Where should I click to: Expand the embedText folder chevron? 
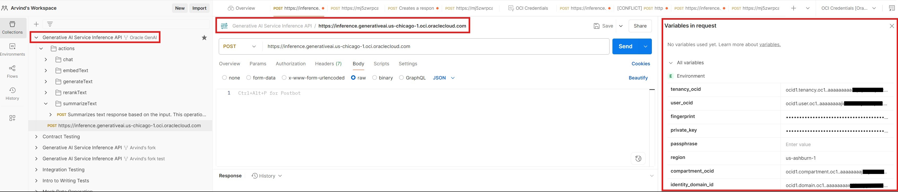click(x=46, y=71)
